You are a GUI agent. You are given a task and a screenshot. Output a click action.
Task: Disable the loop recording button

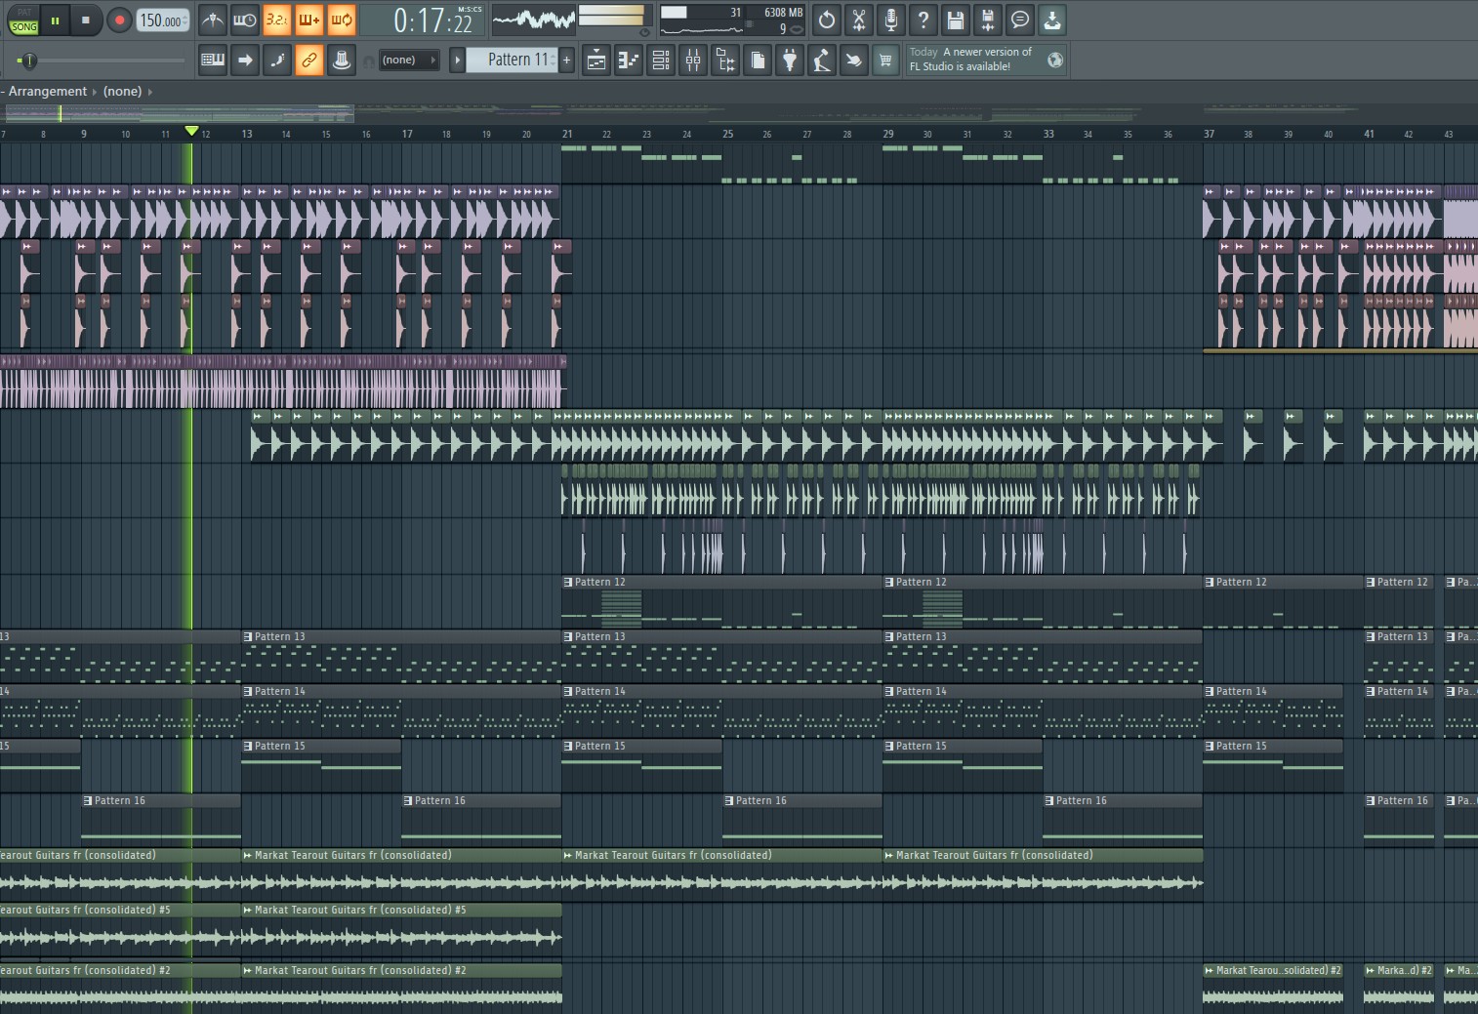click(x=341, y=20)
